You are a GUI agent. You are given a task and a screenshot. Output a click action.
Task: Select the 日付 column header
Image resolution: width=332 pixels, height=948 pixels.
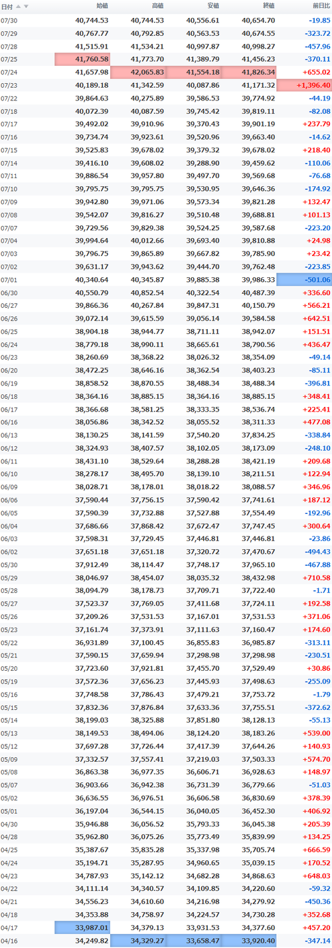coord(6,7)
